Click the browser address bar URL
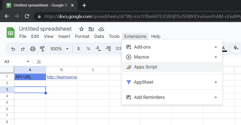 (142, 16)
